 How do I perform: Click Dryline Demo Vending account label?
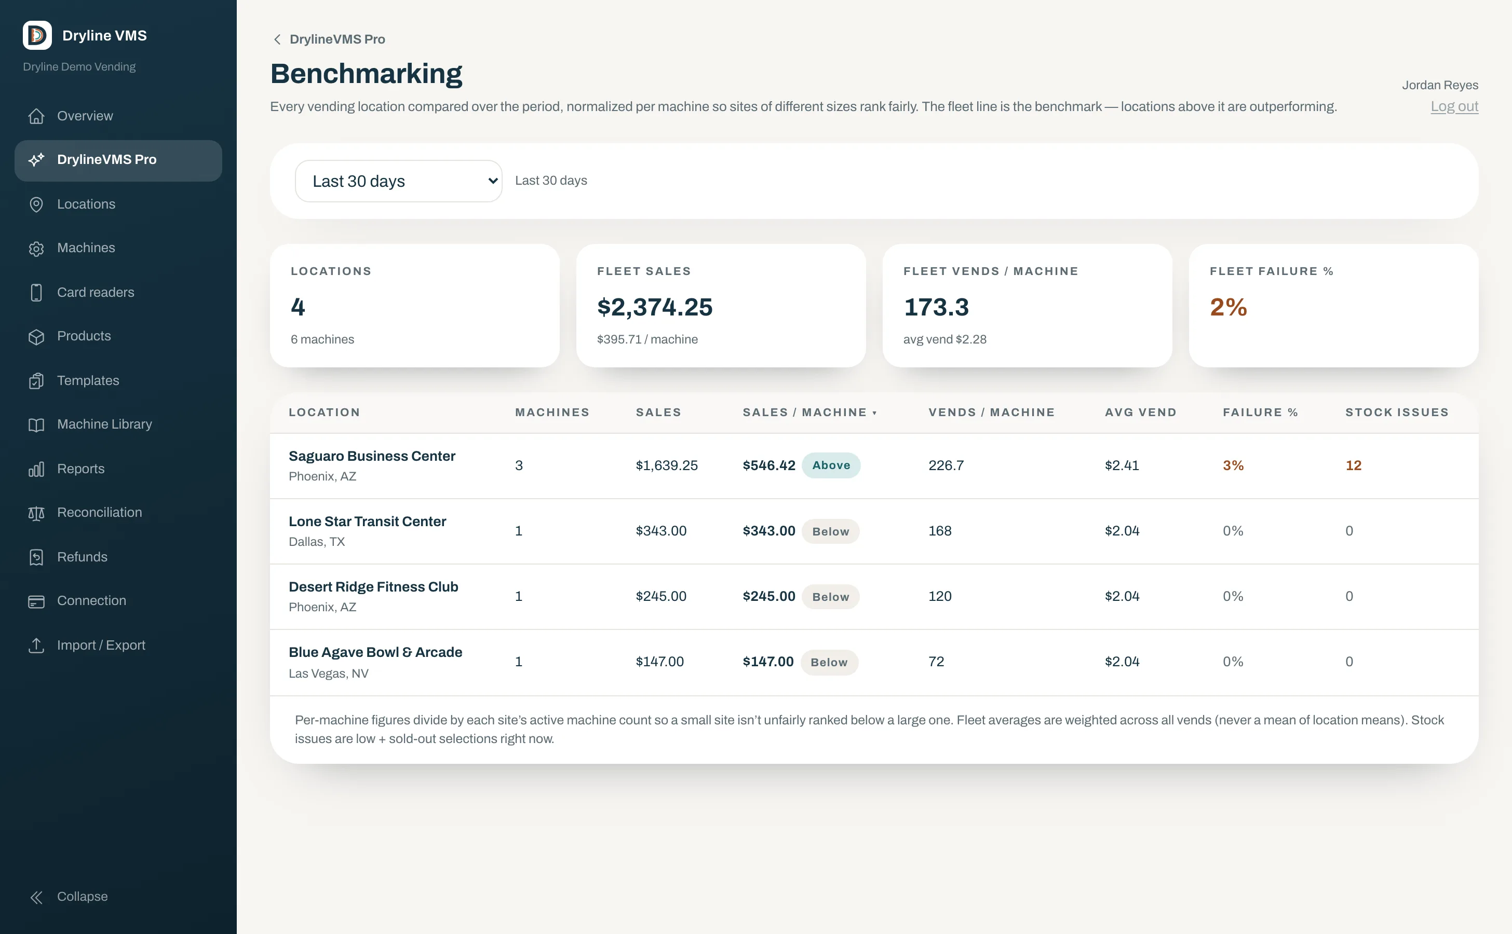(x=79, y=67)
